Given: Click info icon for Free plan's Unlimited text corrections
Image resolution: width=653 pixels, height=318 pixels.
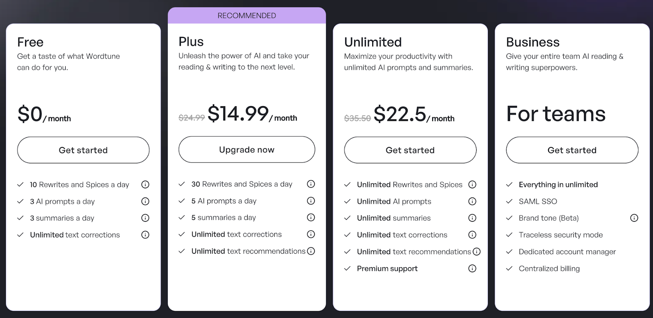Looking at the screenshot, I should (x=145, y=235).
